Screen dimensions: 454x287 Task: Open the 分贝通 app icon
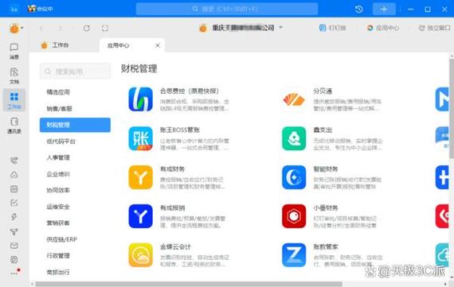coord(294,99)
